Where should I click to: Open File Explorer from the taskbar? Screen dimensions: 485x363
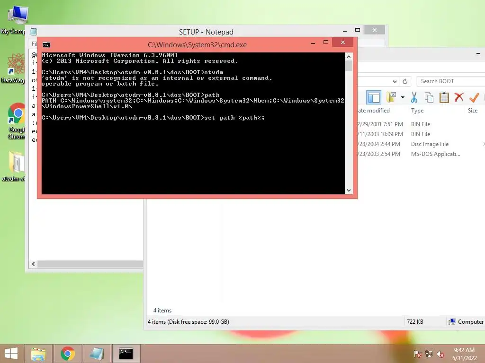[38, 354]
